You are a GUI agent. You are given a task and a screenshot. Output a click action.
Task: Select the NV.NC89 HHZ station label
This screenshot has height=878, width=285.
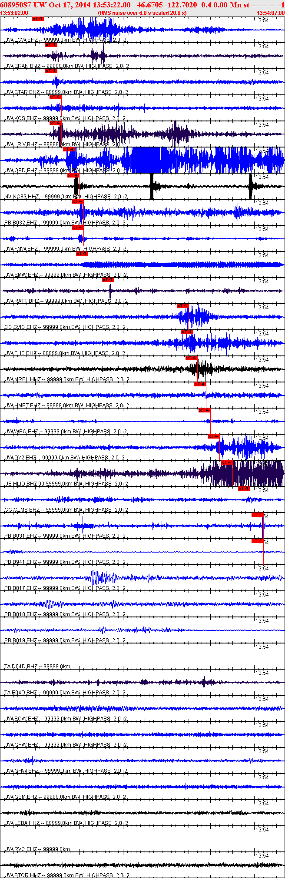[x=22, y=197]
